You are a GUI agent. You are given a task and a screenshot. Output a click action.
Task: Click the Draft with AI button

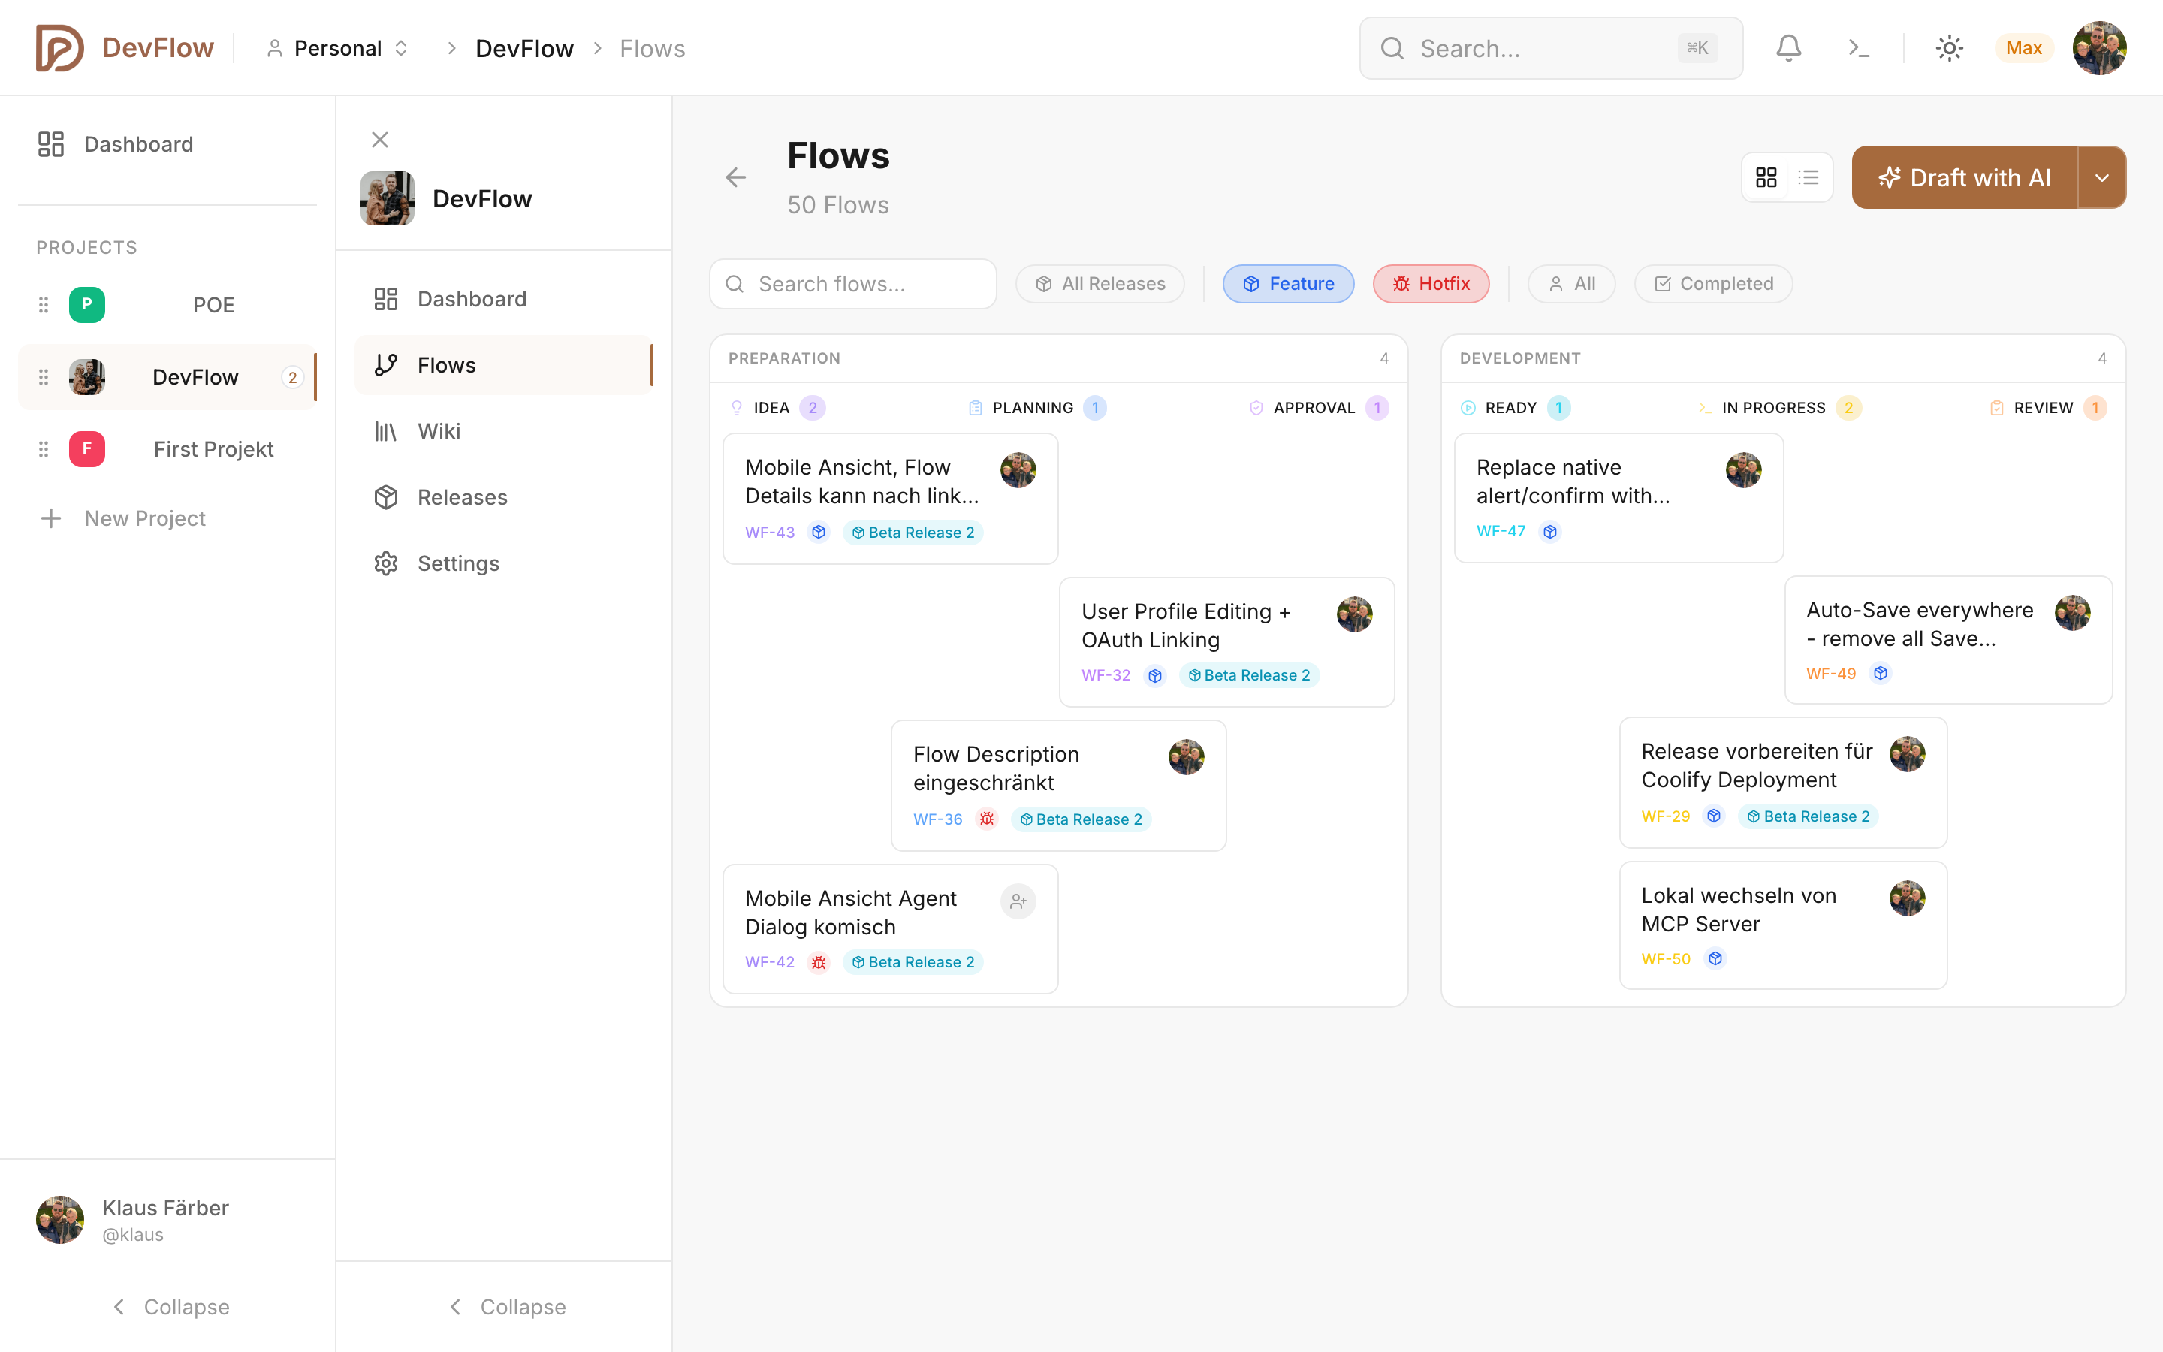click(x=1965, y=177)
